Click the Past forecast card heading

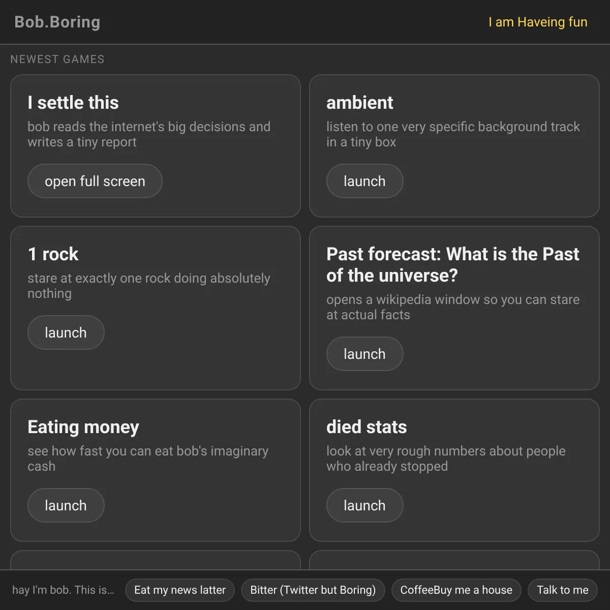click(x=453, y=265)
